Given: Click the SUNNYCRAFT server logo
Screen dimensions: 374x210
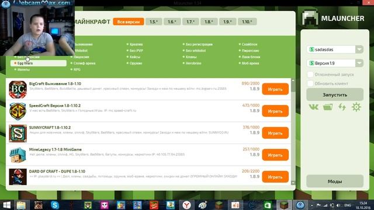Looking at the screenshot, I should (x=18, y=134).
